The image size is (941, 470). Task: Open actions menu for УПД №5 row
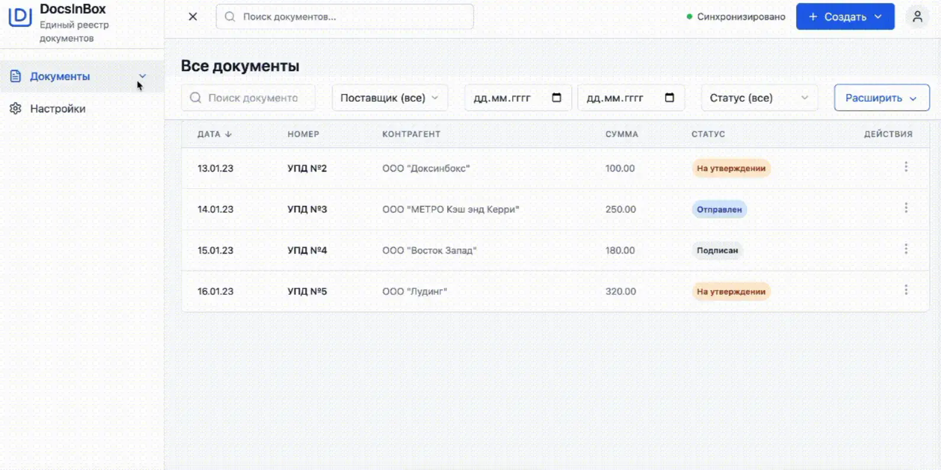pos(906,290)
